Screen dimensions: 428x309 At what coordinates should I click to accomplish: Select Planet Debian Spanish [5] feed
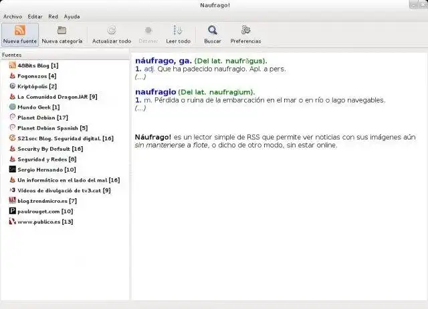pyautogui.click(x=53, y=128)
